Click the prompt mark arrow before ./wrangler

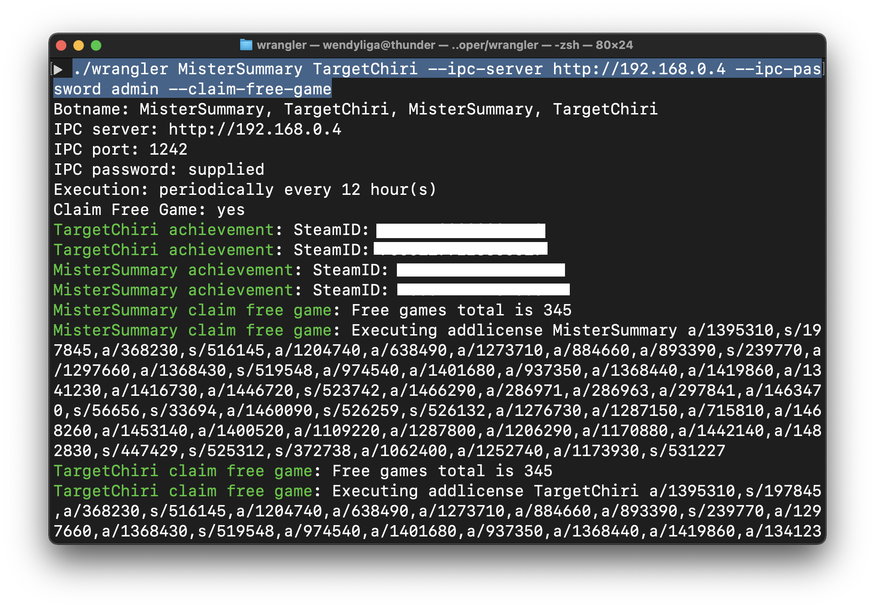[x=58, y=69]
